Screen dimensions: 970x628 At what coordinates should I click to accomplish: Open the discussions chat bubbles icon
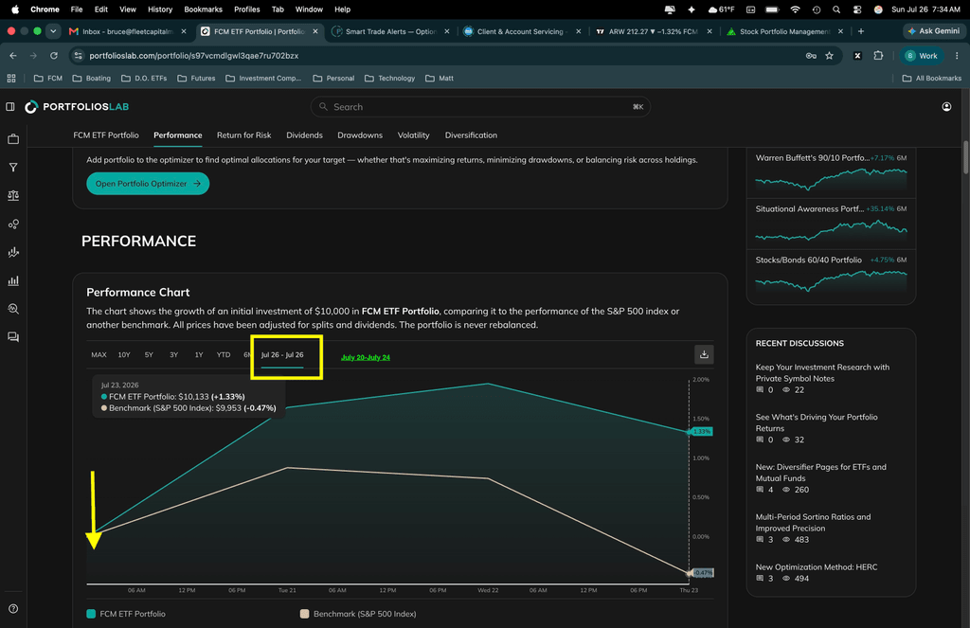13,337
